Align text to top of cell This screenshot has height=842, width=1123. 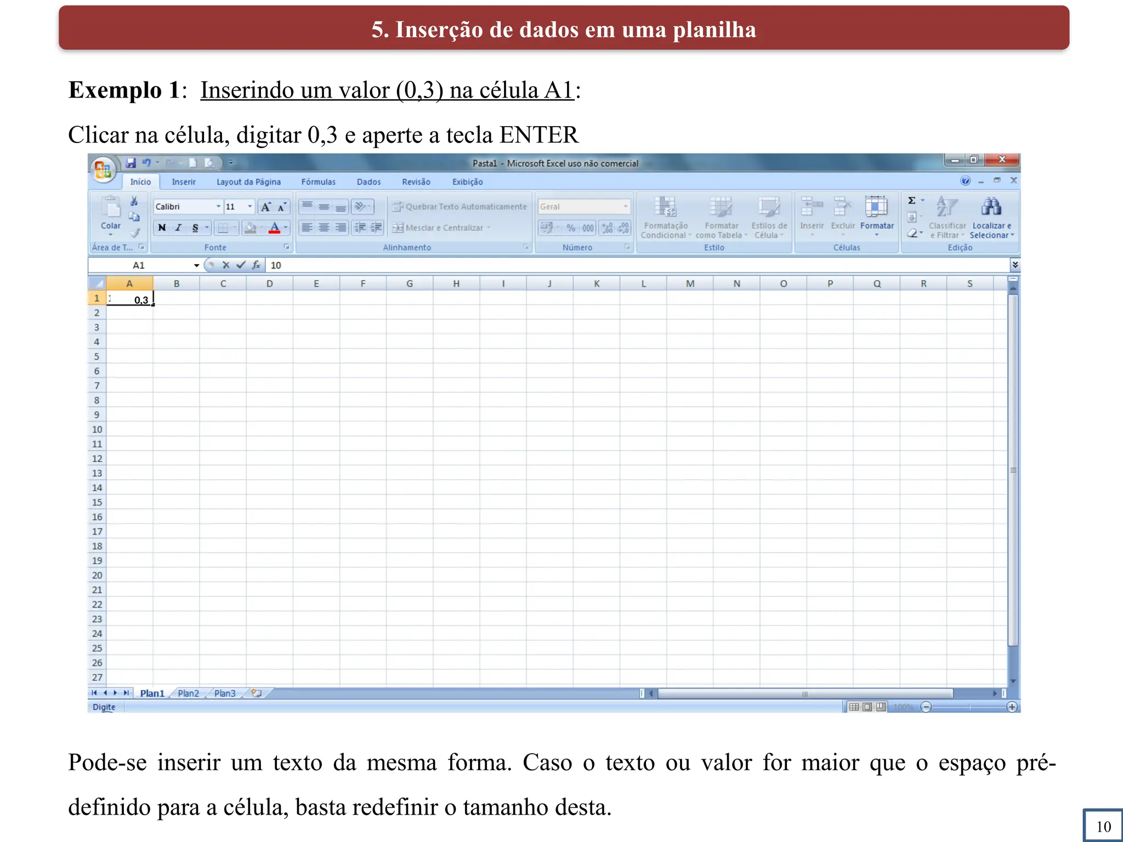tap(307, 207)
